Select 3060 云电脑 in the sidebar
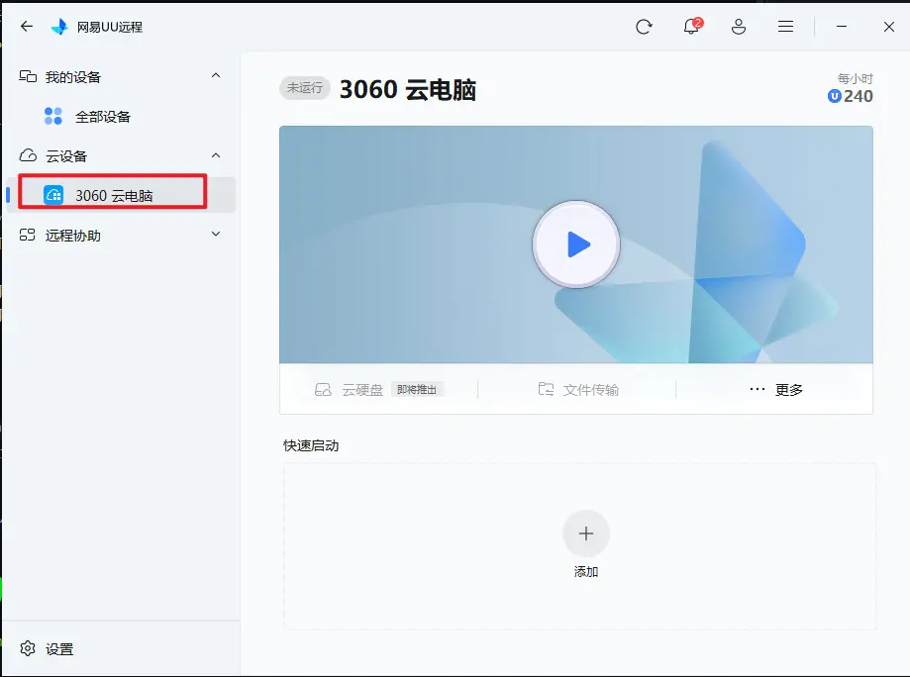910x677 pixels. 114,195
